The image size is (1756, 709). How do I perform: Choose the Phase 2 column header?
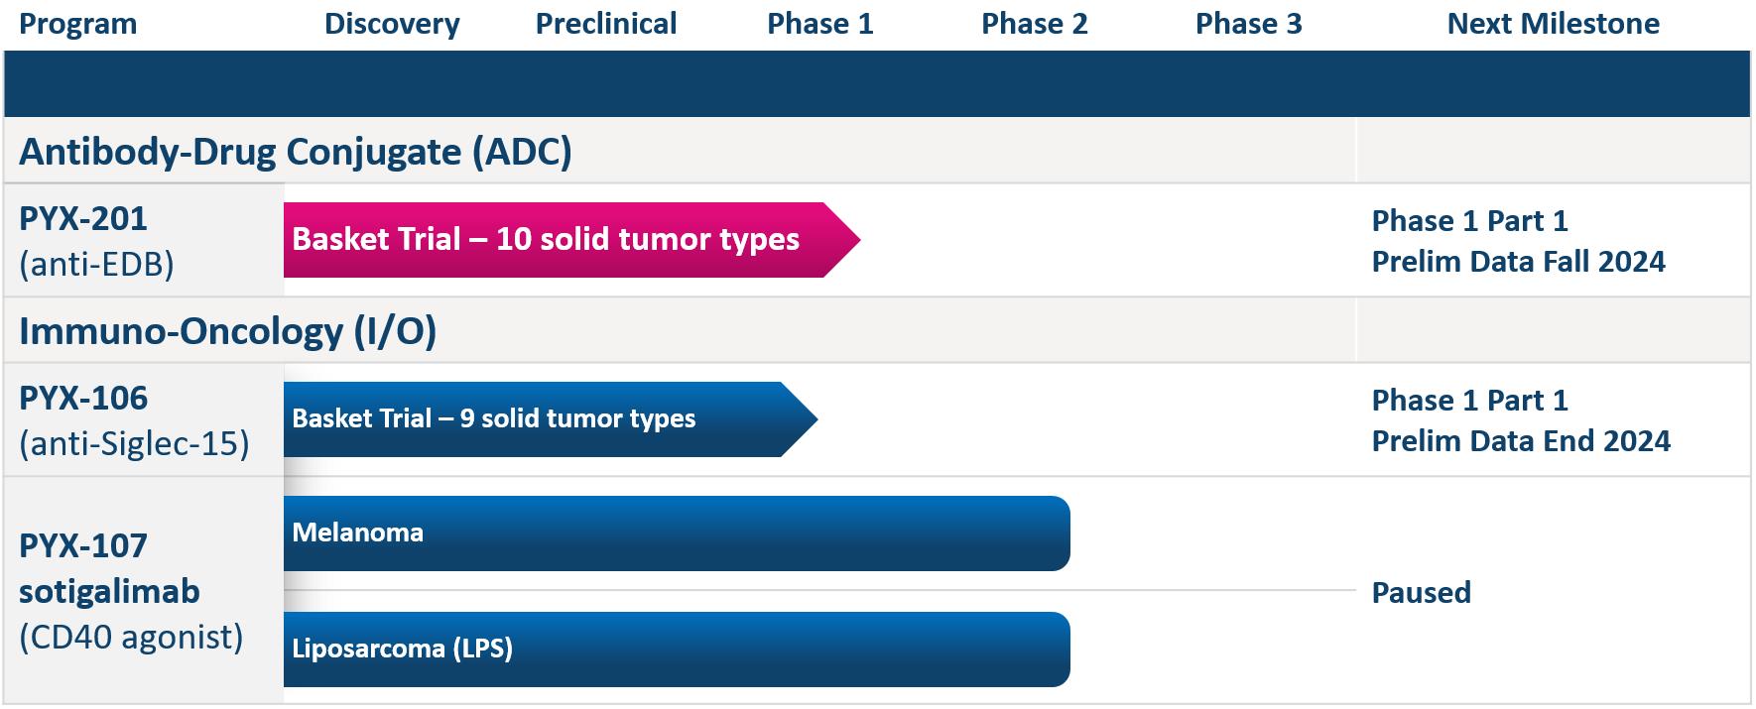point(1035,24)
